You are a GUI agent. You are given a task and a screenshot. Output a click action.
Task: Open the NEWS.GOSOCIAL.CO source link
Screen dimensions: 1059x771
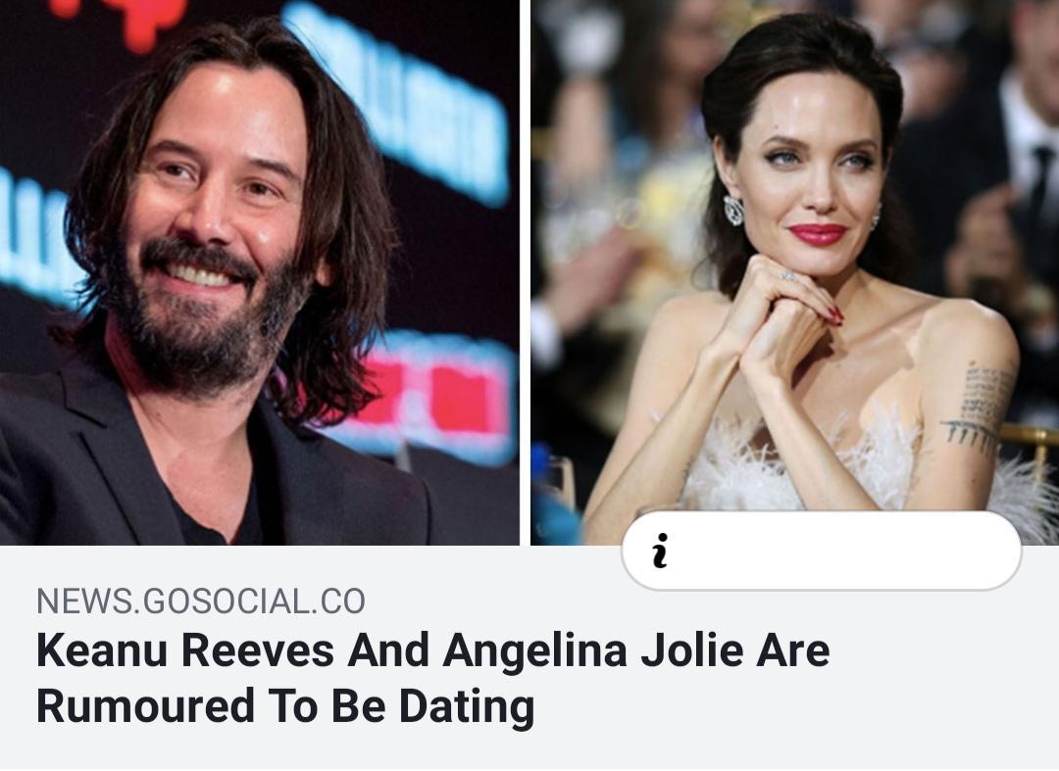point(201,601)
